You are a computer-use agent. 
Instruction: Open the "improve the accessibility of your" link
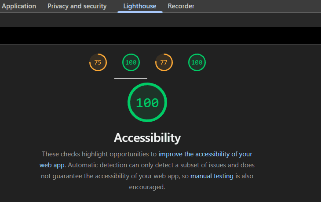pos(205,154)
